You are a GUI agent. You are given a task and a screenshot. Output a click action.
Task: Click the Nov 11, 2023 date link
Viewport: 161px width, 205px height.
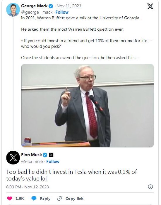point(69,6)
